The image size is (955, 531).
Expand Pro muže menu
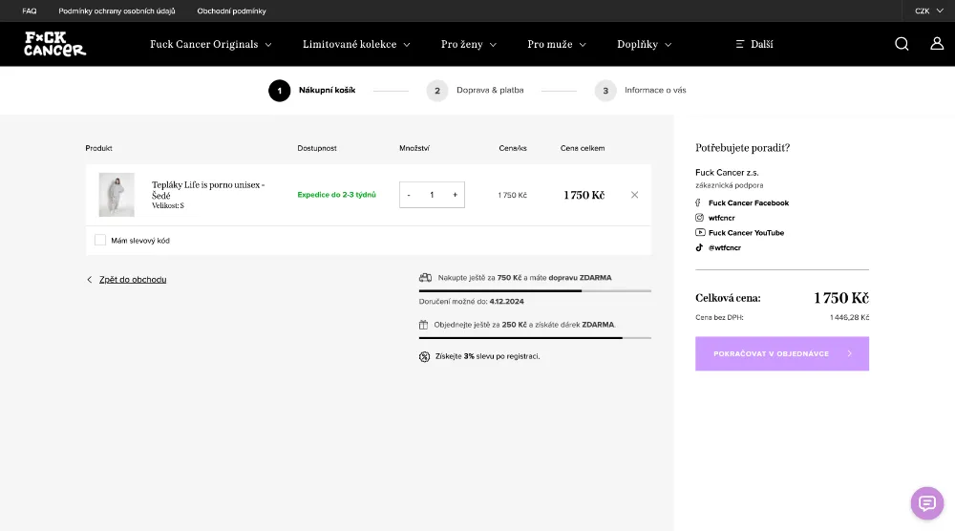(557, 45)
